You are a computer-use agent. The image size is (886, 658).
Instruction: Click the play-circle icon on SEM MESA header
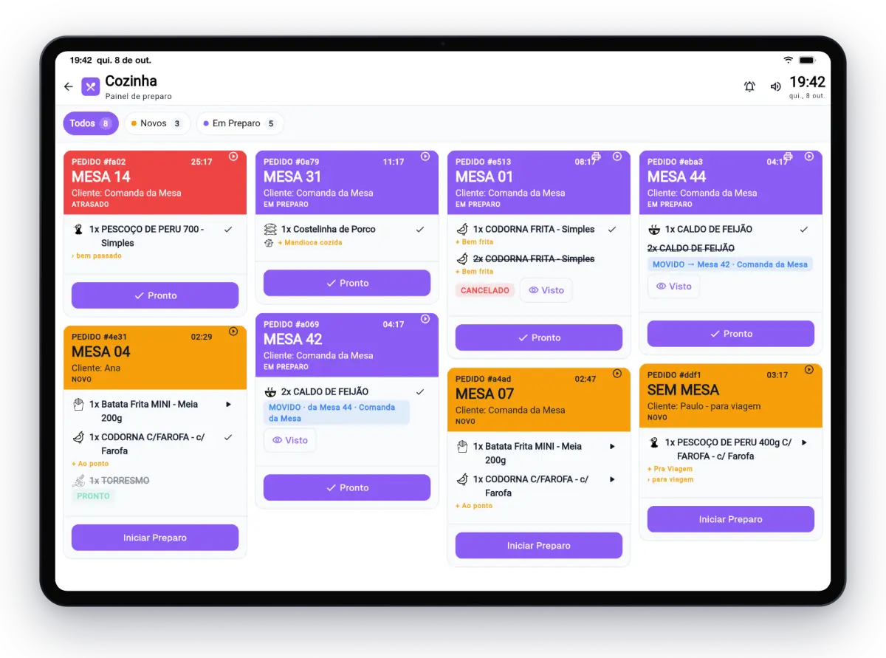809,369
